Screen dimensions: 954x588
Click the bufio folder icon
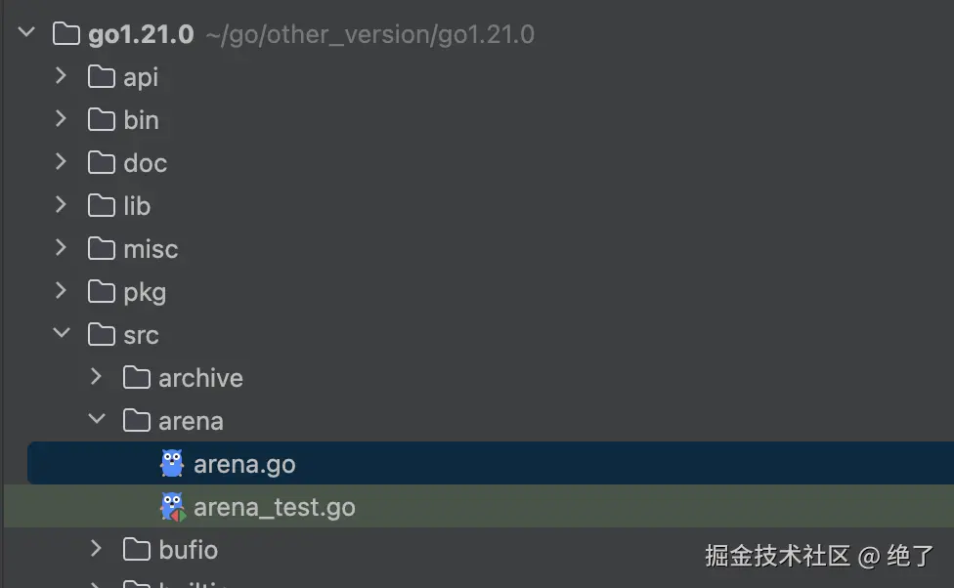[x=137, y=550]
